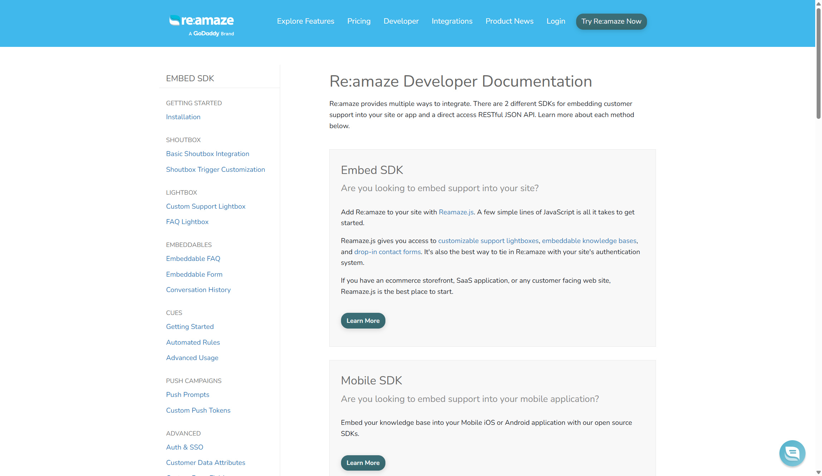This screenshot has width=822, height=476.
Task: Open Explore Features menu item
Action: click(306, 21)
